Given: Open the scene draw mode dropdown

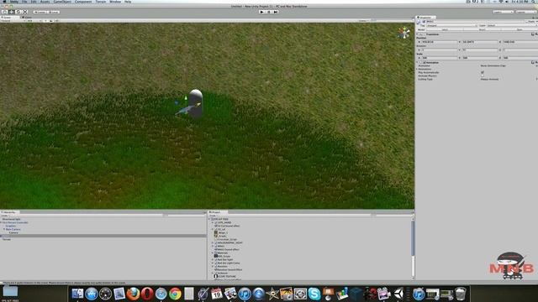Looking at the screenshot, I should click(x=13, y=21).
